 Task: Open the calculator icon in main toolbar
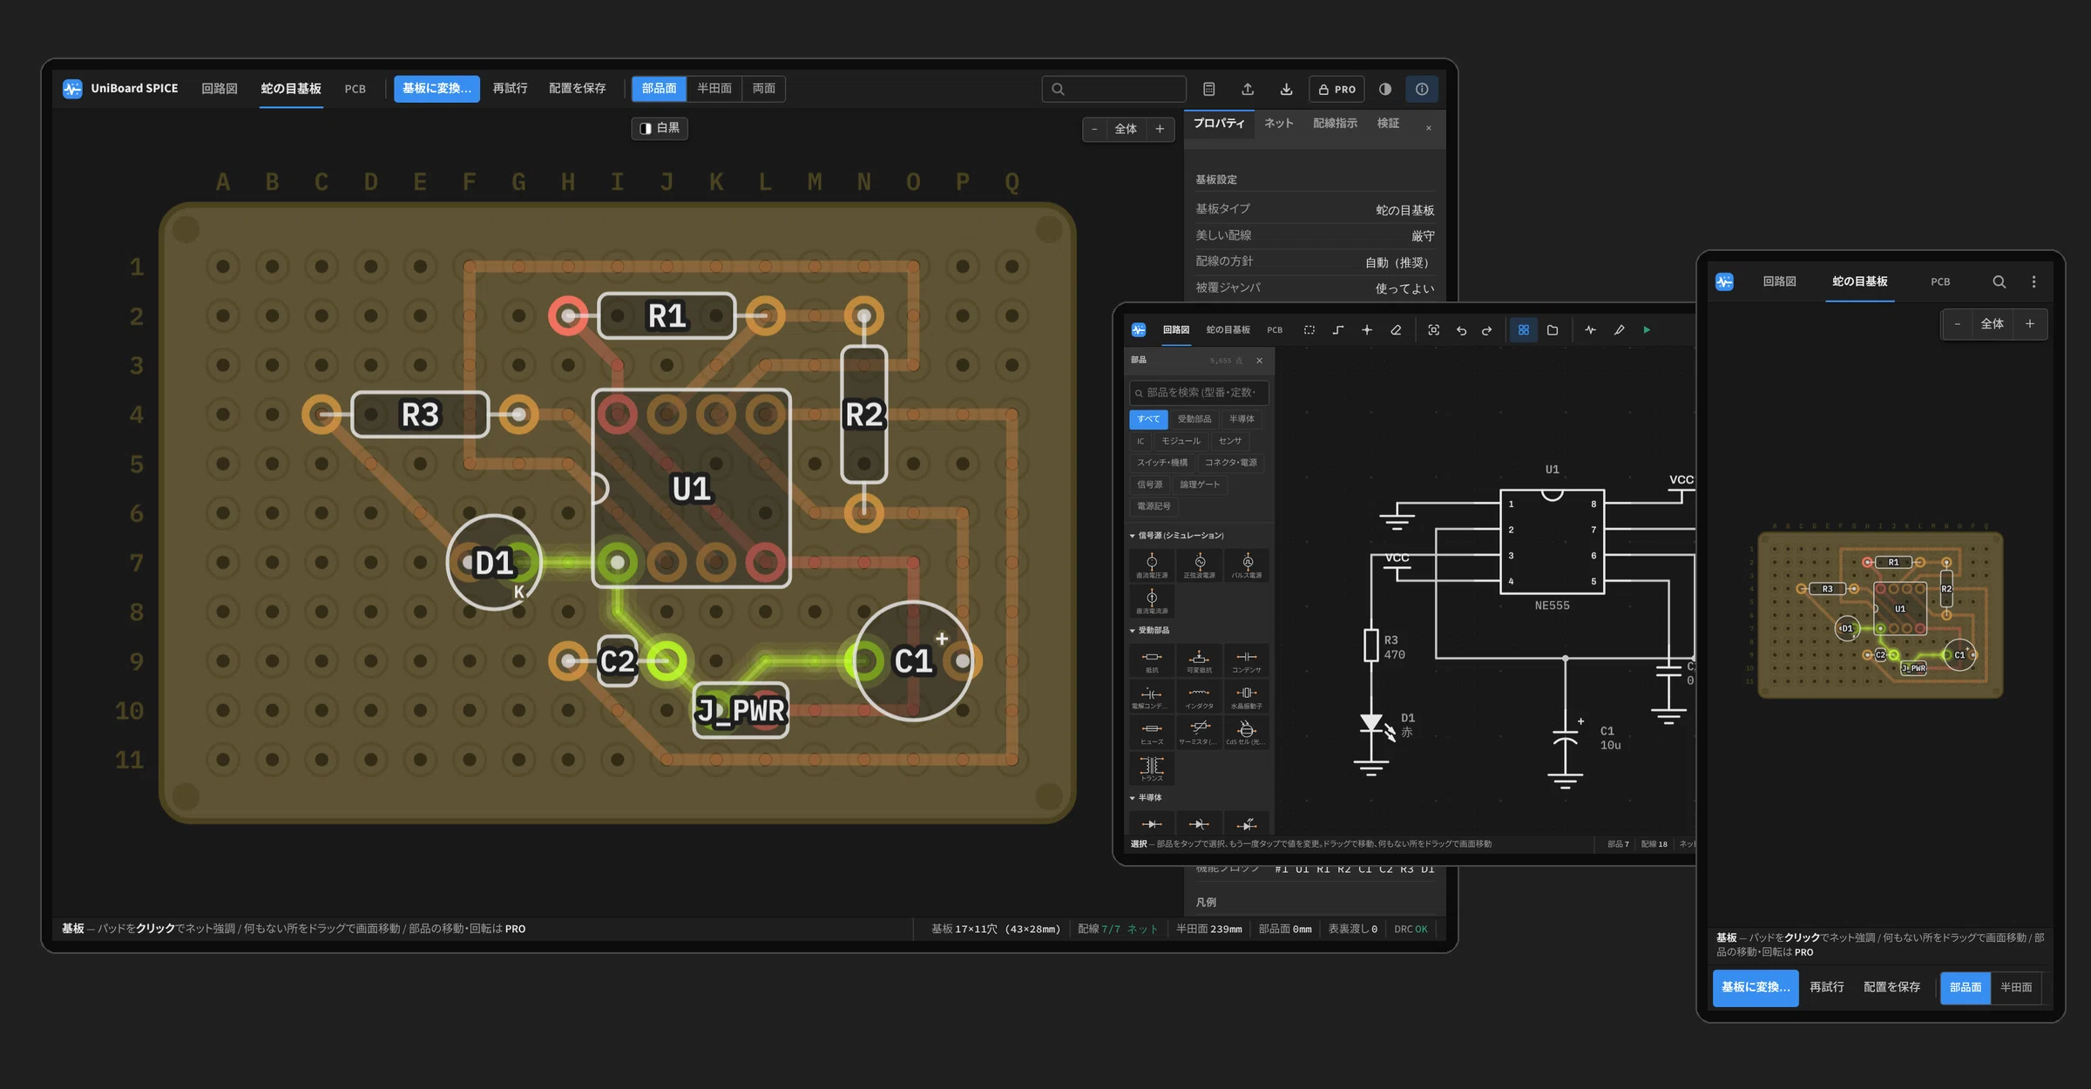click(1208, 89)
